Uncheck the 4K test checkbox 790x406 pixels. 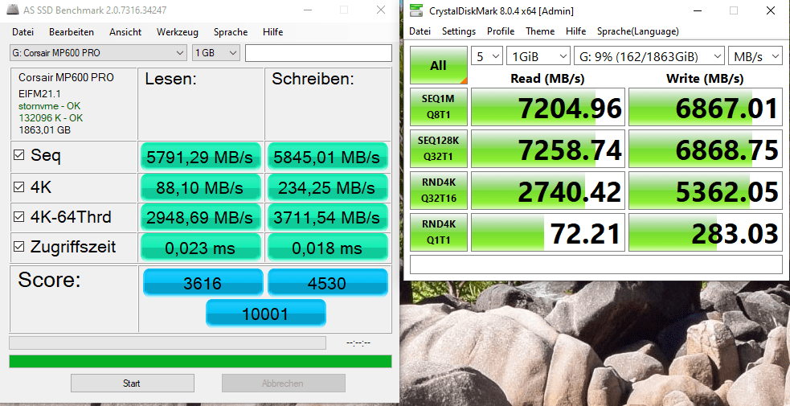tap(18, 187)
